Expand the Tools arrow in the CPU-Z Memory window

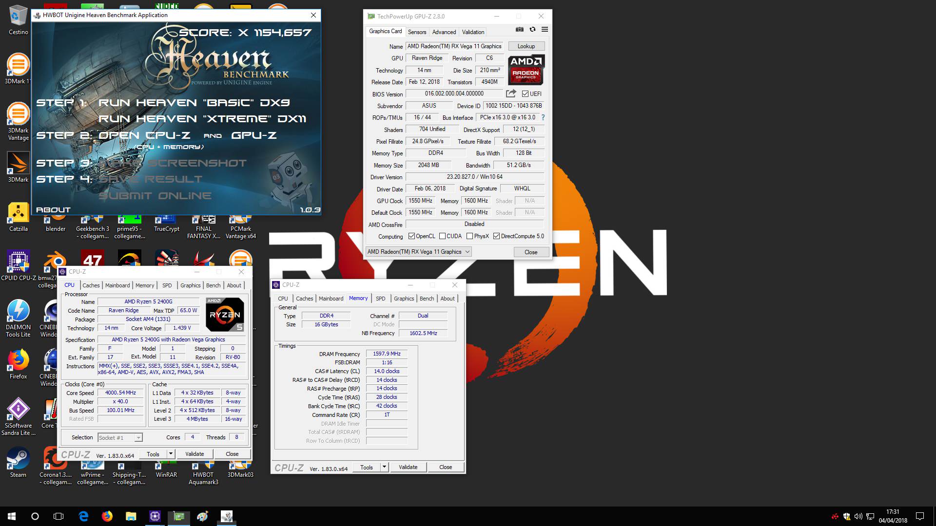pyautogui.click(x=384, y=467)
